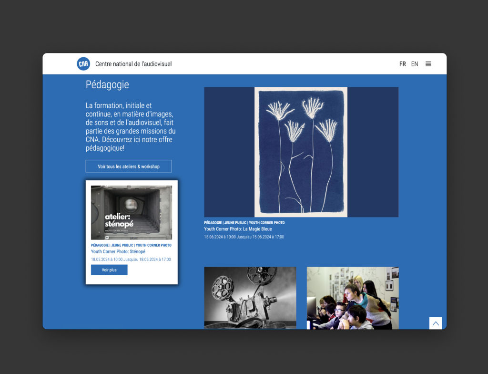Click the vintage film projector photo

click(250, 298)
